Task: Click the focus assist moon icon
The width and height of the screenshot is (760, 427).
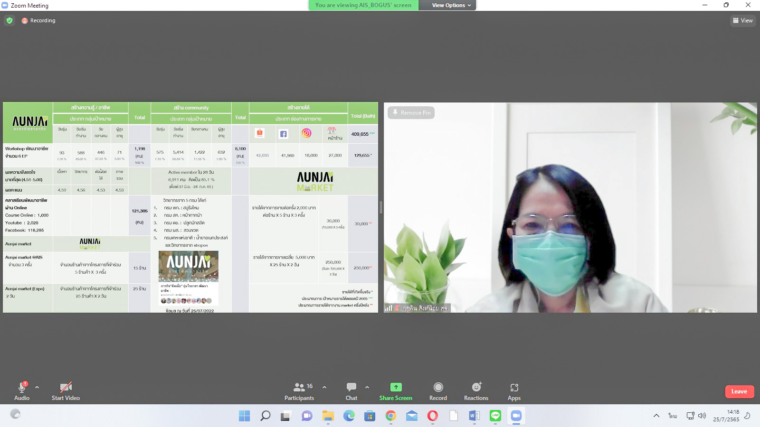Action: 747,416
